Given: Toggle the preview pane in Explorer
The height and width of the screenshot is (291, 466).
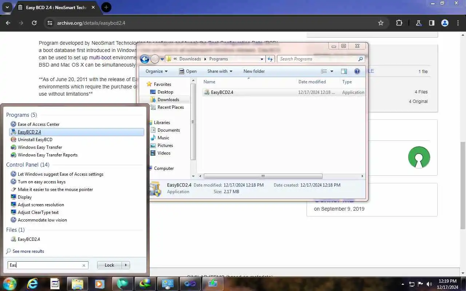Looking at the screenshot, I should pos(344,71).
